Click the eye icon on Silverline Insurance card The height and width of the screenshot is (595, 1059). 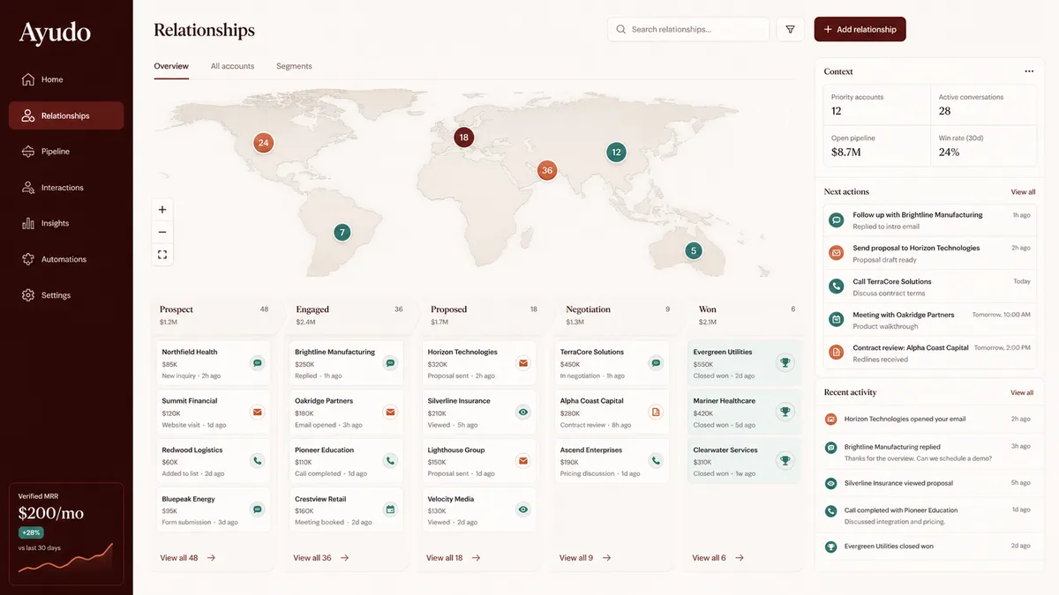[x=523, y=412]
